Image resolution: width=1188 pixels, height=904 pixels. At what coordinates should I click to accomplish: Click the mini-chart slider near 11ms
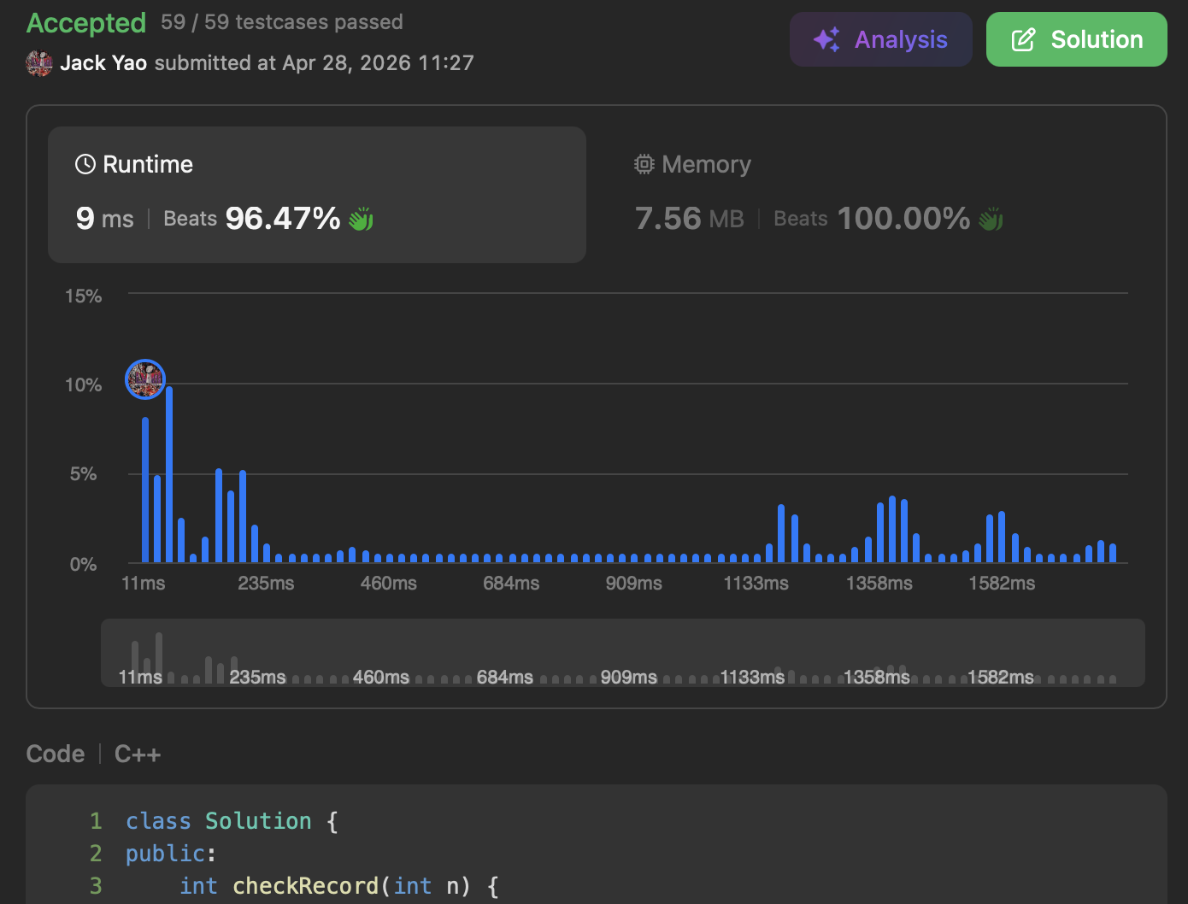(x=140, y=677)
